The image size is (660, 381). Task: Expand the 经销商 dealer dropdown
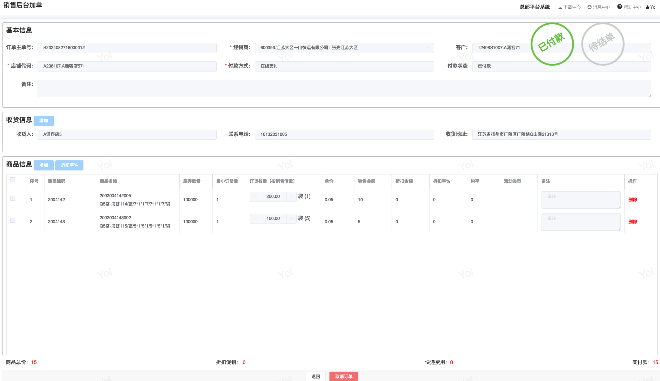pos(428,48)
